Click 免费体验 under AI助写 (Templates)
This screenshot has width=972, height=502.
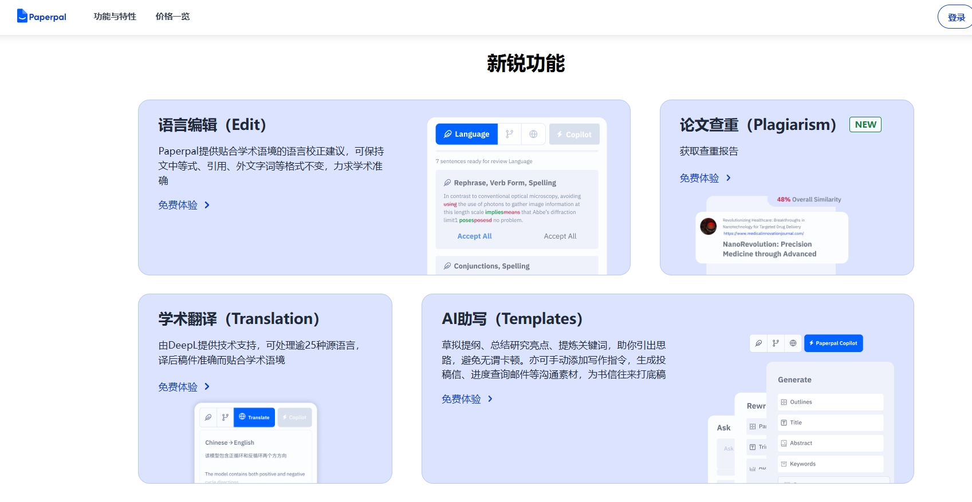coord(461,399)
